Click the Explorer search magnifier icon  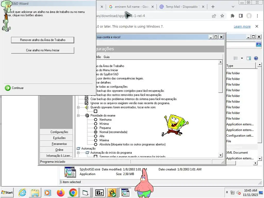tap(259, 44)
